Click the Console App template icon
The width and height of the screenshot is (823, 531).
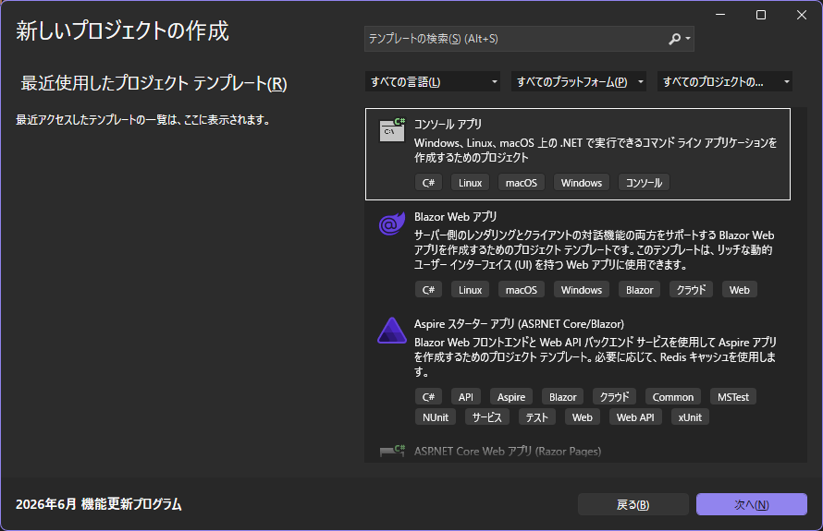pyautogui.click(x=392, y=130)
